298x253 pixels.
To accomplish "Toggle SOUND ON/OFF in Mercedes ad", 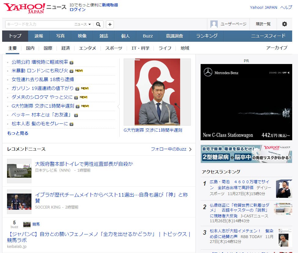I will point(279,73).
